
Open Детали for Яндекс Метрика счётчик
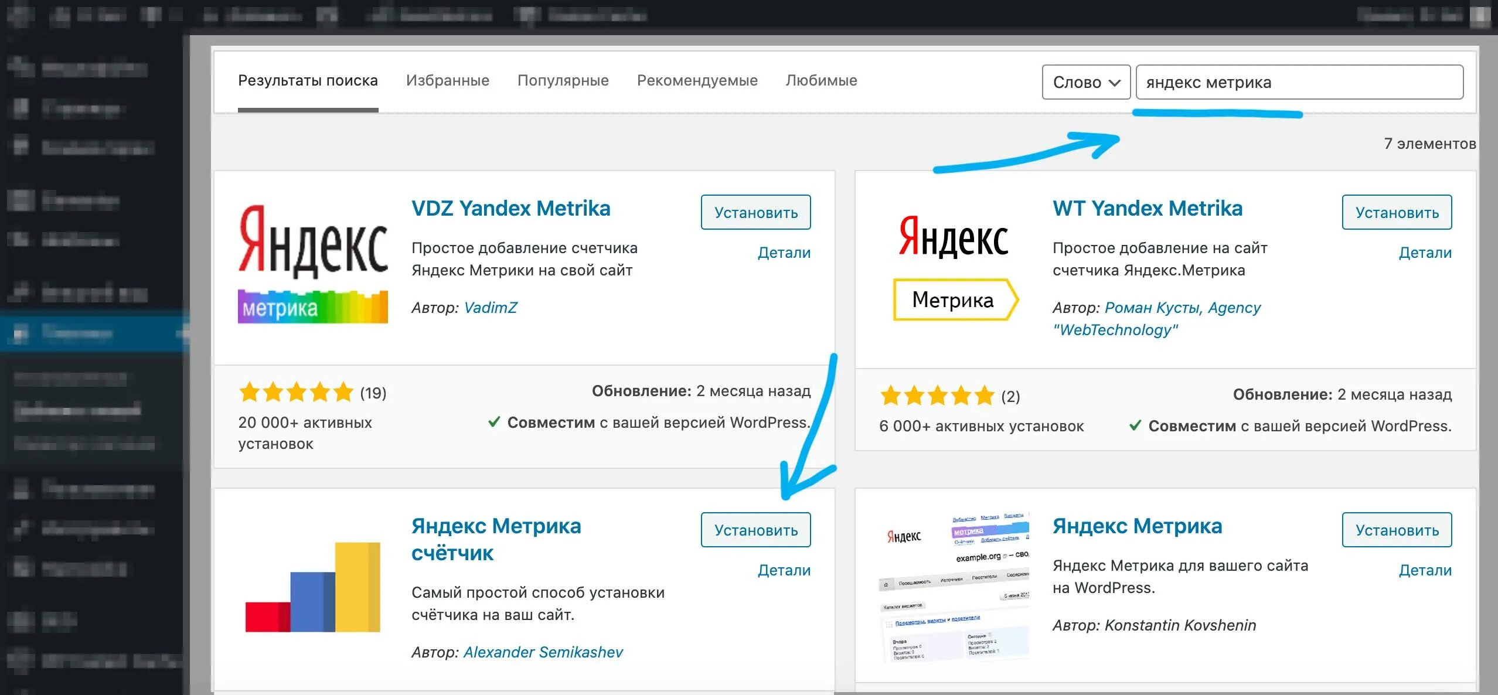(x=784, y=570)
